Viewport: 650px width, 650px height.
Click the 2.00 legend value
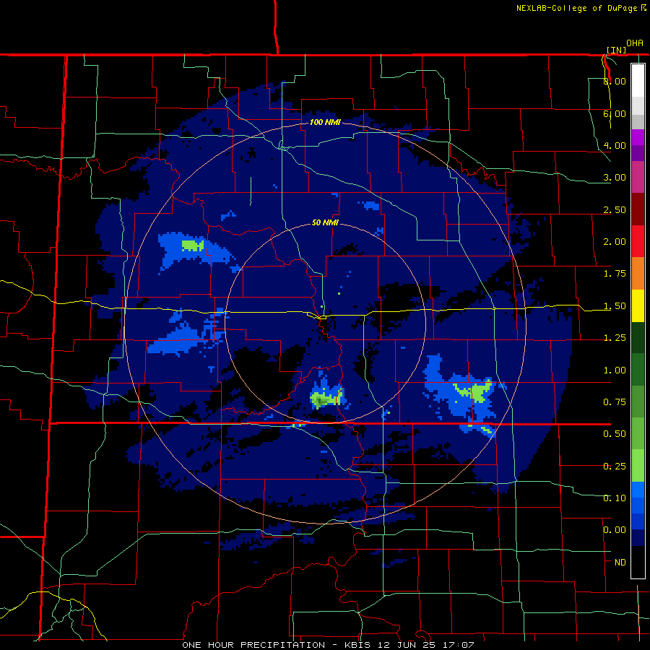point(615,242)
